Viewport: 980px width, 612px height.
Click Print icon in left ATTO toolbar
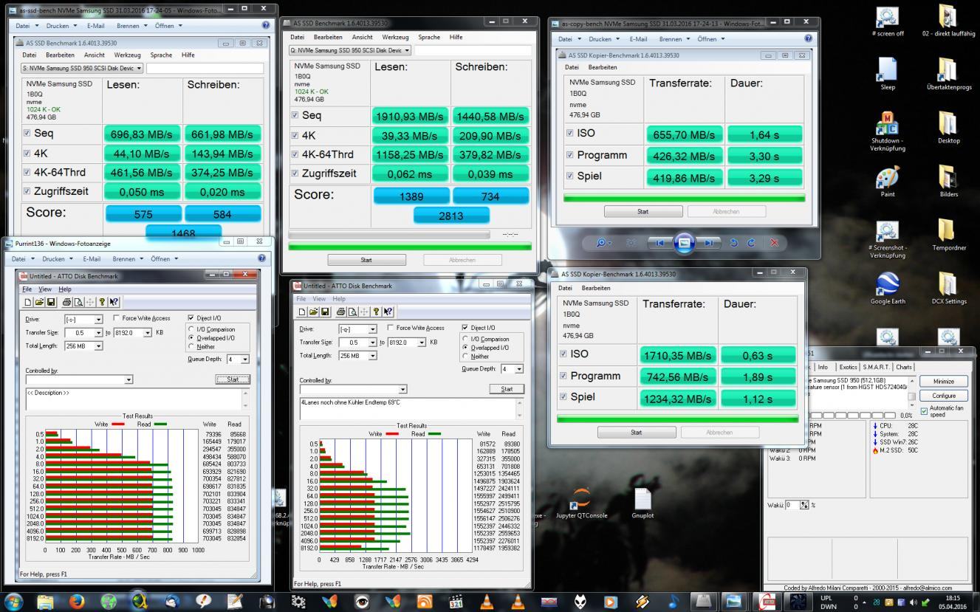(x=66, y=302)
